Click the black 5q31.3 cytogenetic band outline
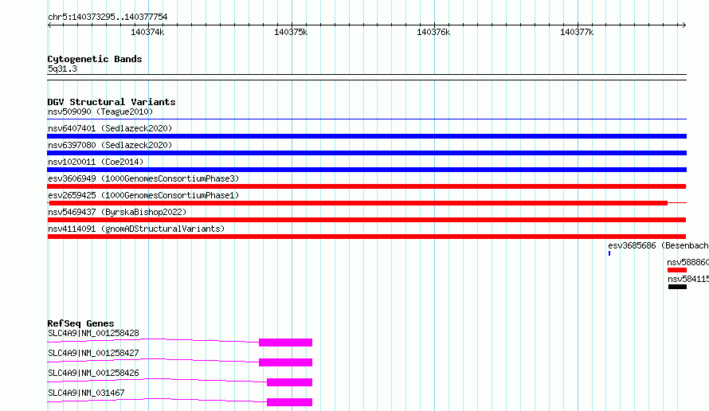The width and height of the screenshot is (709, 411). pyautogui.click(x=366, y=77)
